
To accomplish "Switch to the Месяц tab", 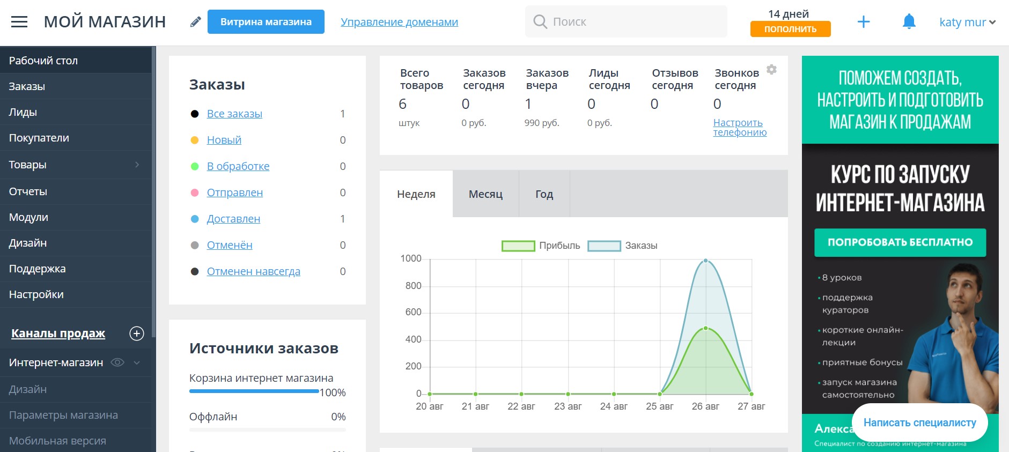I will [x=485, y=194].
